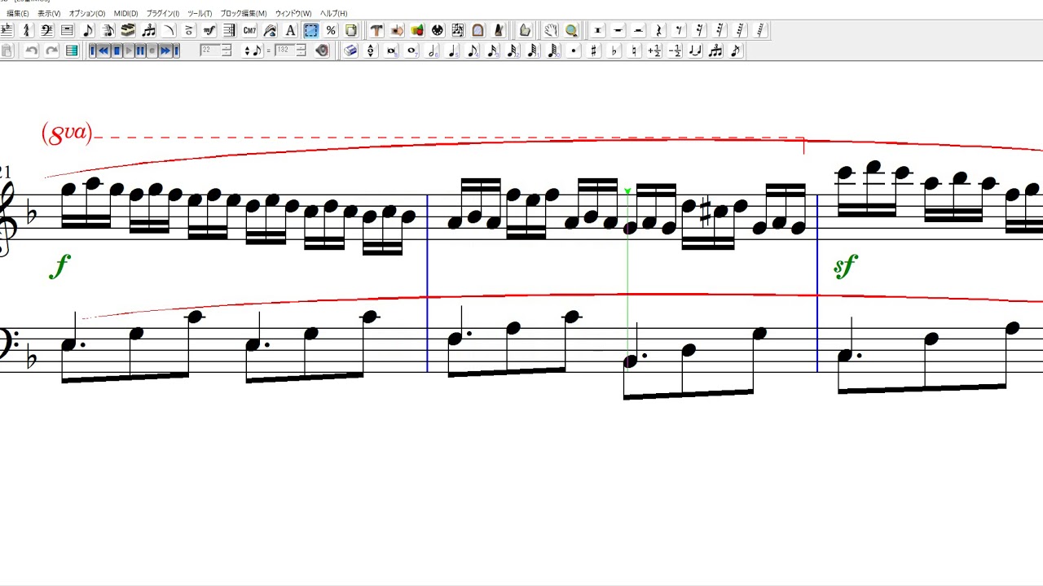Open the プラグイン(I) menu
The image size is (1043, 586).
click(163, 14)
